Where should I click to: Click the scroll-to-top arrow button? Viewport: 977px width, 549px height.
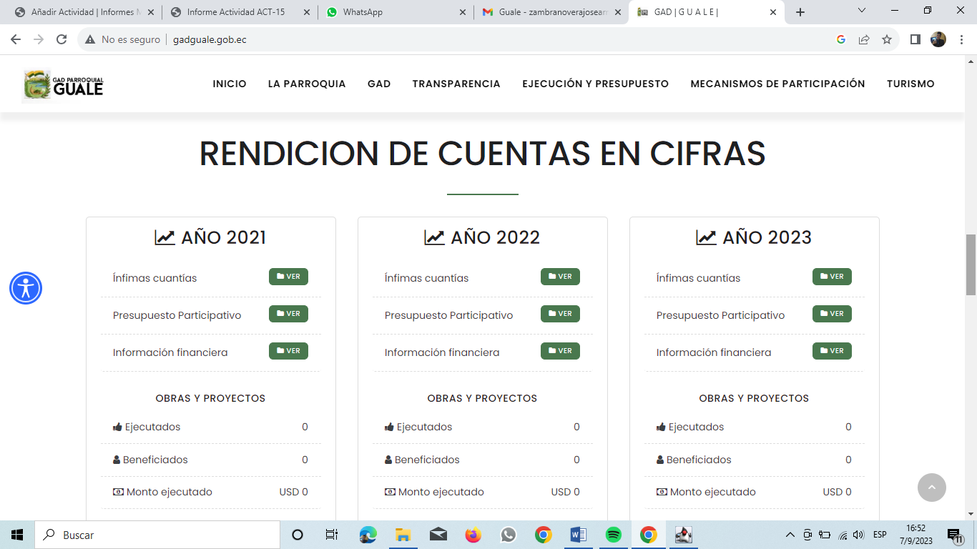pyautogui.click(x=931, y=488)
